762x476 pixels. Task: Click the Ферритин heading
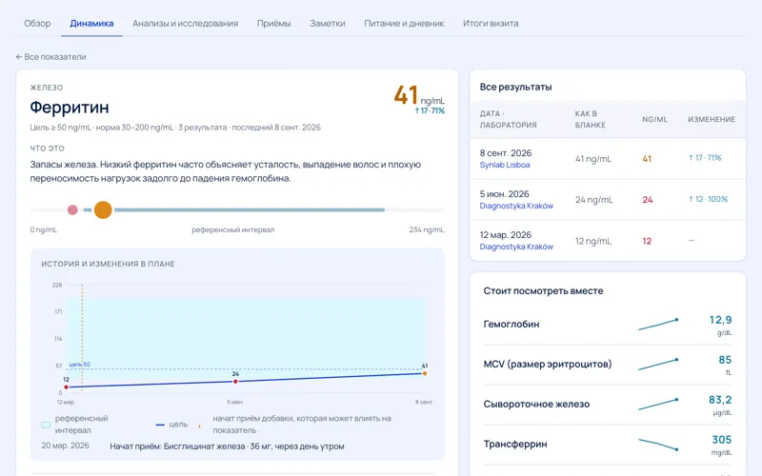click(x=70, y=107)
